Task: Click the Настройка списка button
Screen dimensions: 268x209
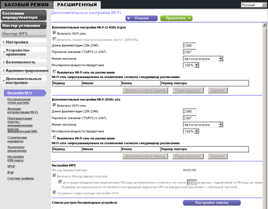Action: 212,203
